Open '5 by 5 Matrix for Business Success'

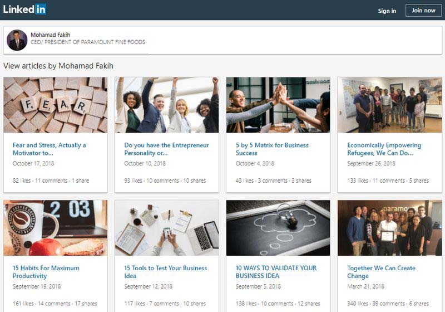(x=272, y=149)
